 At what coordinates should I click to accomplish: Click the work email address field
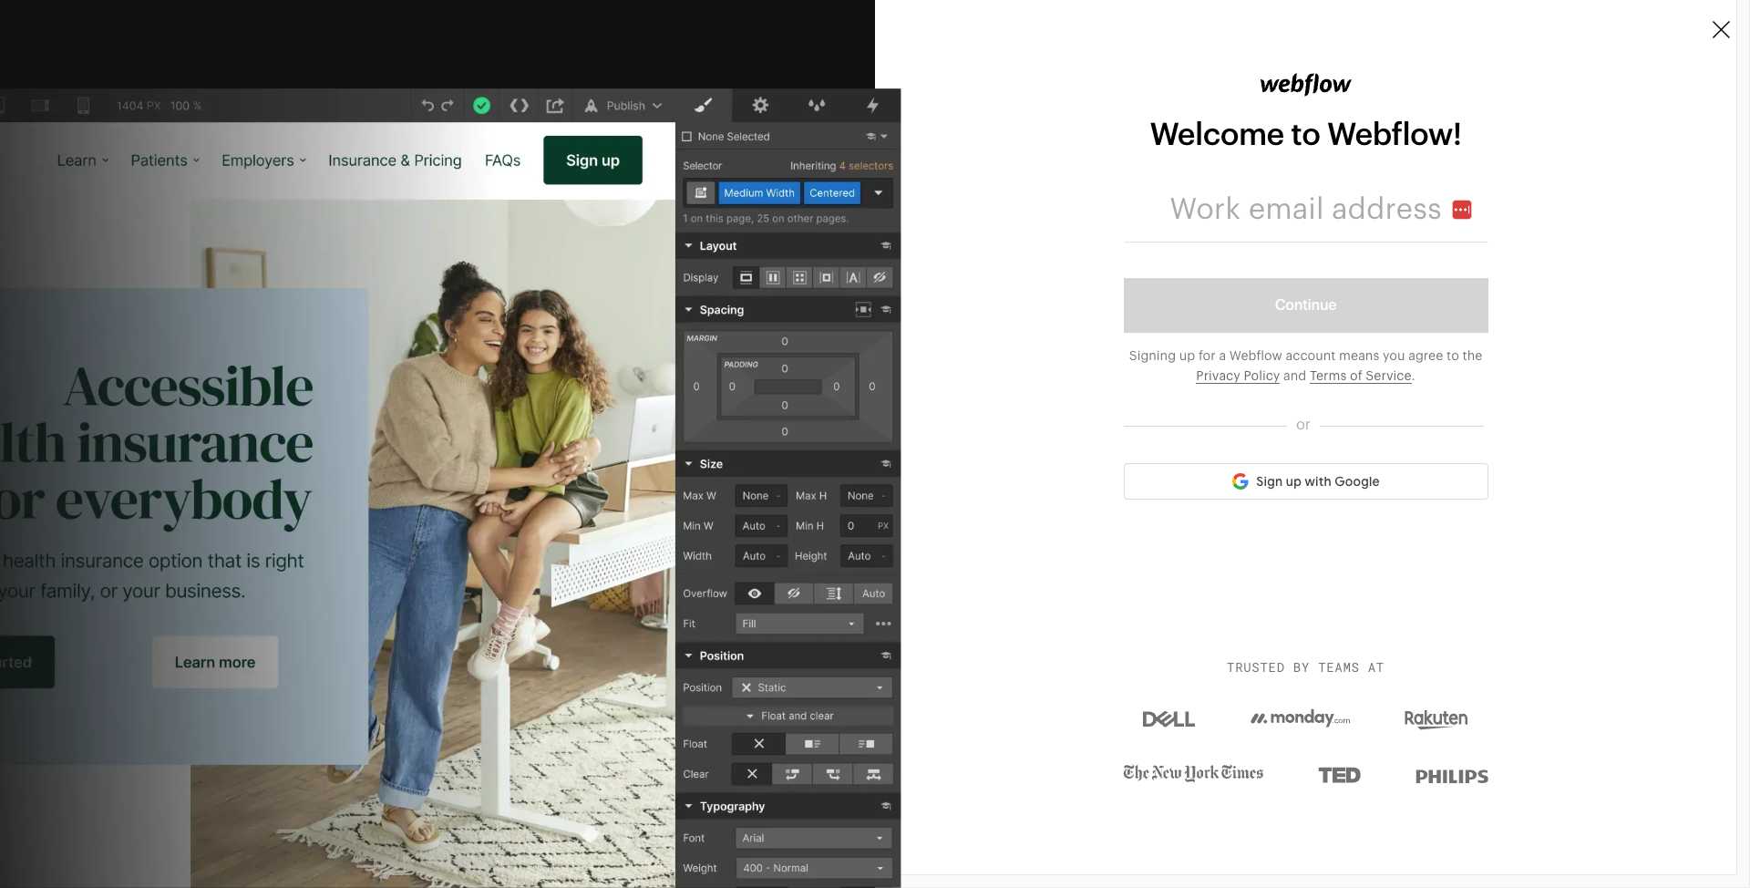tap(1303, 209)
